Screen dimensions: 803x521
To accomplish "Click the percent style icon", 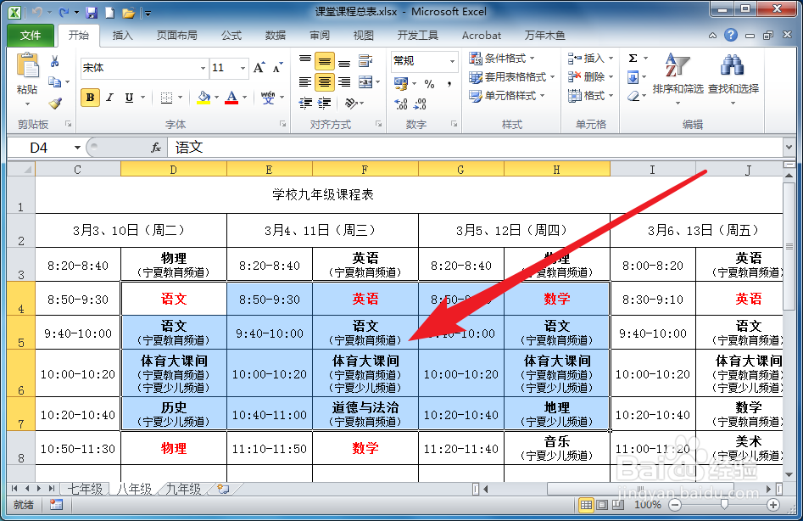I will [429, 84].
